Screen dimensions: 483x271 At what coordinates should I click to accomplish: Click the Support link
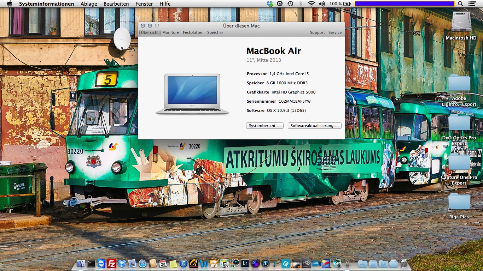click(318, 32)
